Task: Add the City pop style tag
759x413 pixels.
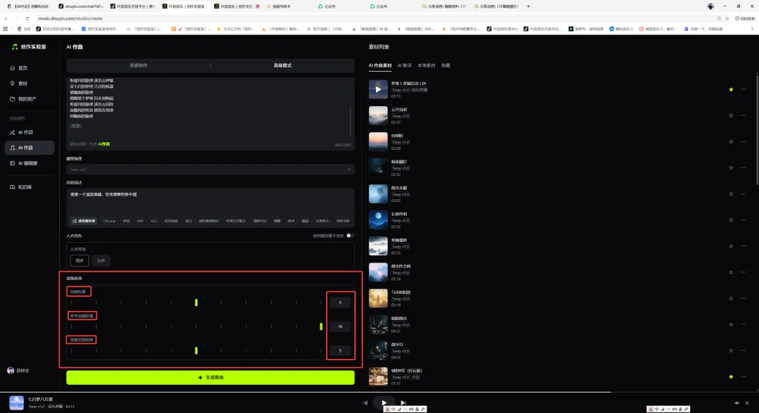Action: coord(110,221)
